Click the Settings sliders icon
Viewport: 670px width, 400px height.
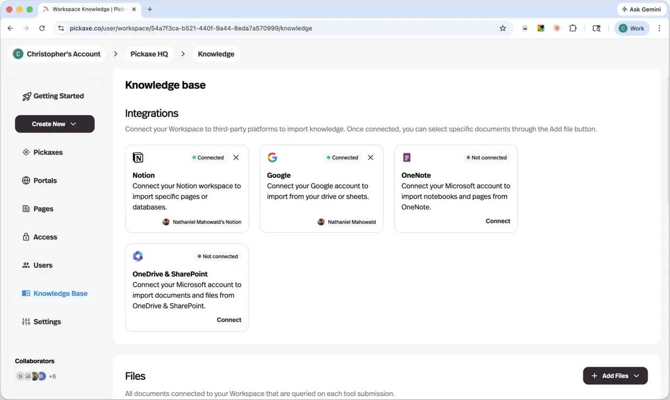pyautogui.click(x=26, y=321)
